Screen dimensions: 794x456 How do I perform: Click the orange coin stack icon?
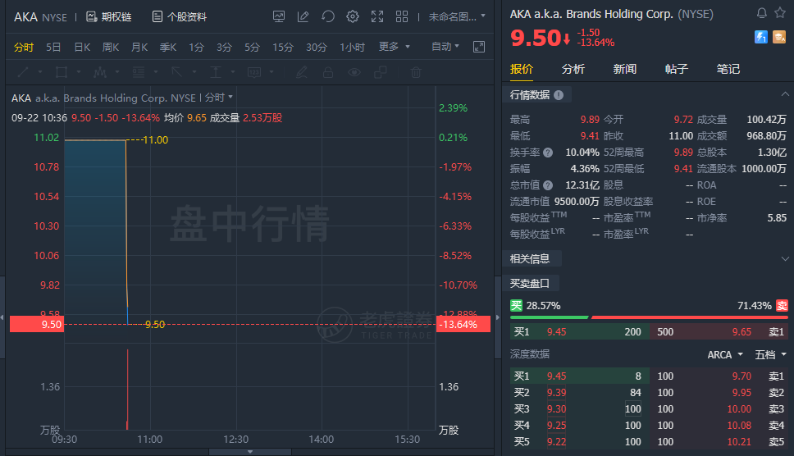coord(778,36)
